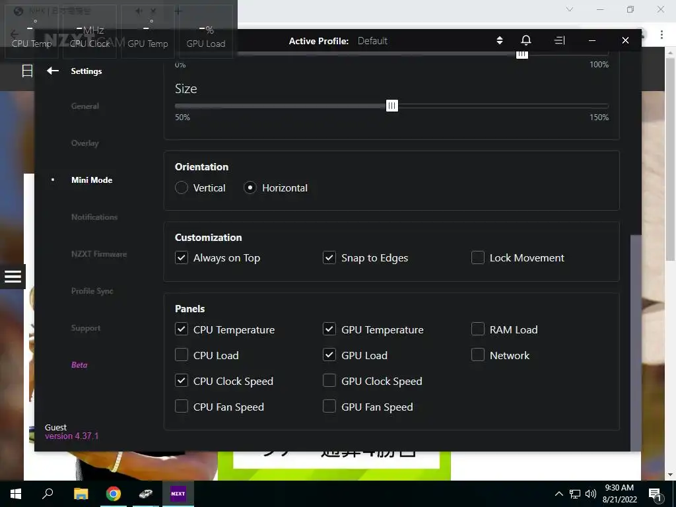The height and width of the screenshot is (507, 676).
Task: Click the GPU Load mini mode tile
Action: [x=206, y=32]
